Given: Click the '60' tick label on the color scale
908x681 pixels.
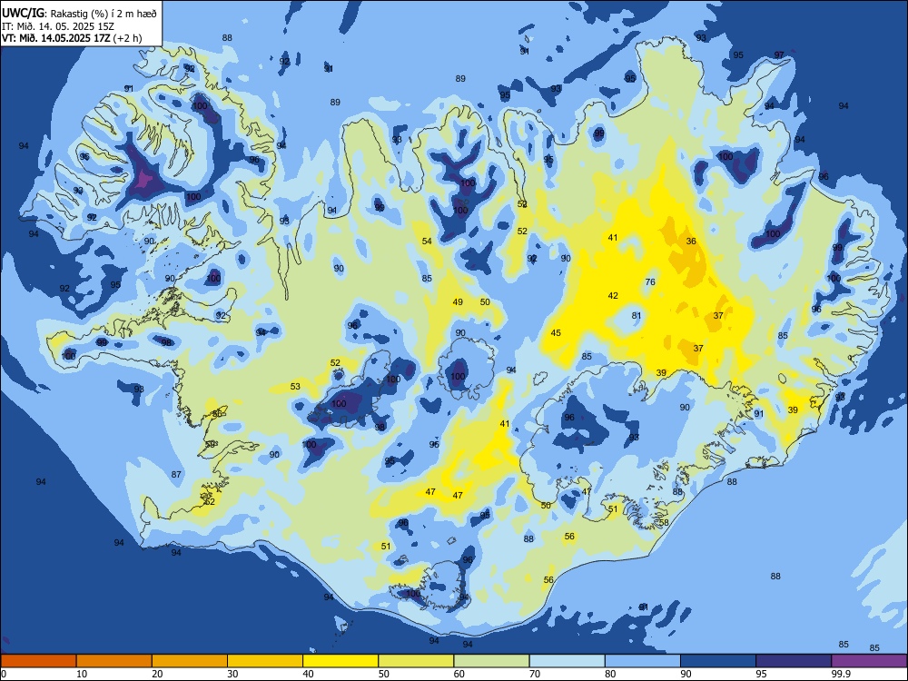Looking at the screenshot, I should point(459,674).
